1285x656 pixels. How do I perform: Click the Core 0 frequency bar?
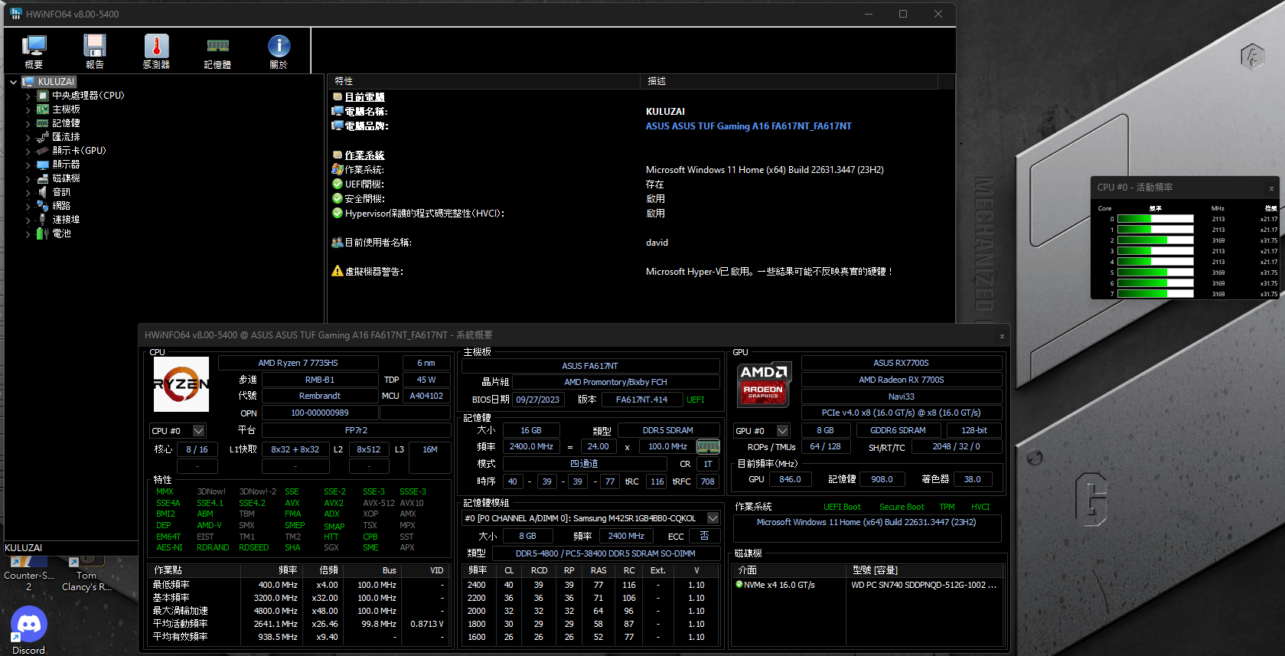[1156, 219]
